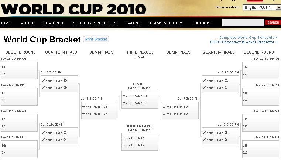Select the 1A vs 2B second round match box

point(19,71)
